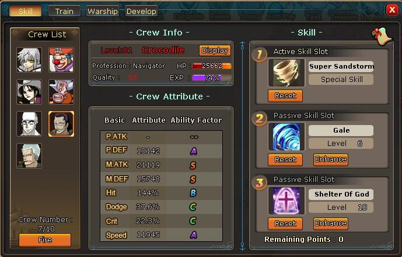Select the gray-haired cigar smoker portrait
The height and width of the screenshot is (257, 402).
click(x=29, y=156)
